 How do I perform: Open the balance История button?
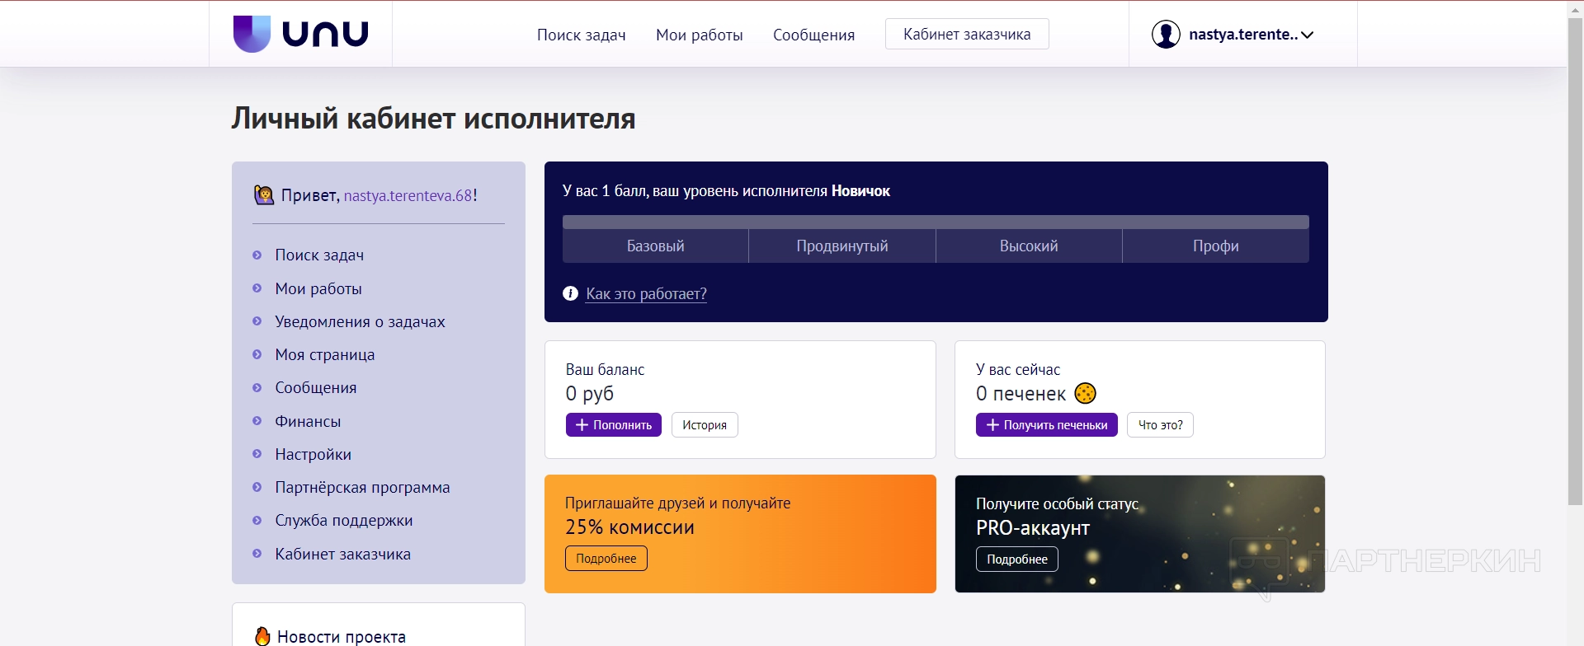coord(704,425)
